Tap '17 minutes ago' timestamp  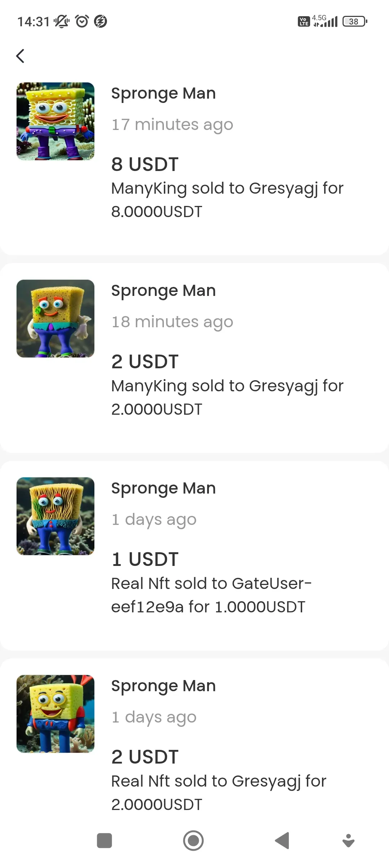[172, 125]
